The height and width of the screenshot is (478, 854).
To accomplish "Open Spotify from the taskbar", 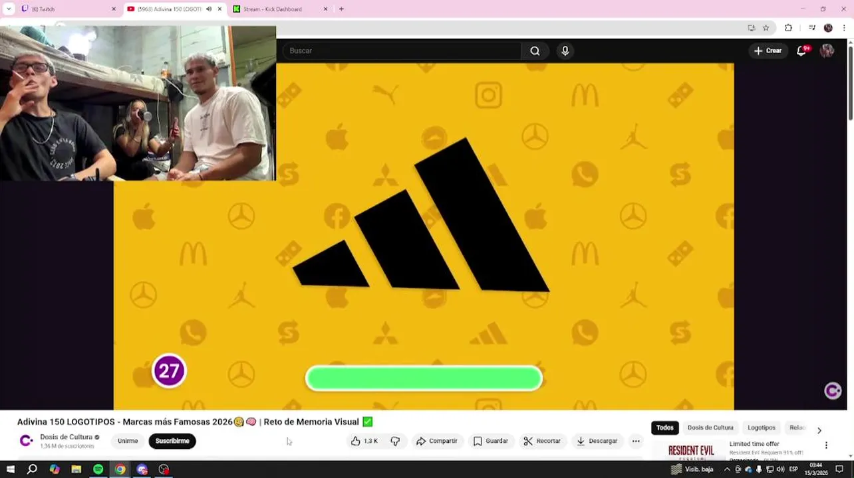I will (98, 469).
